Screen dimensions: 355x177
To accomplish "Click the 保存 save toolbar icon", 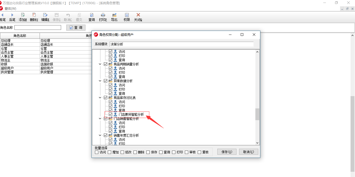I will [56, 15].
